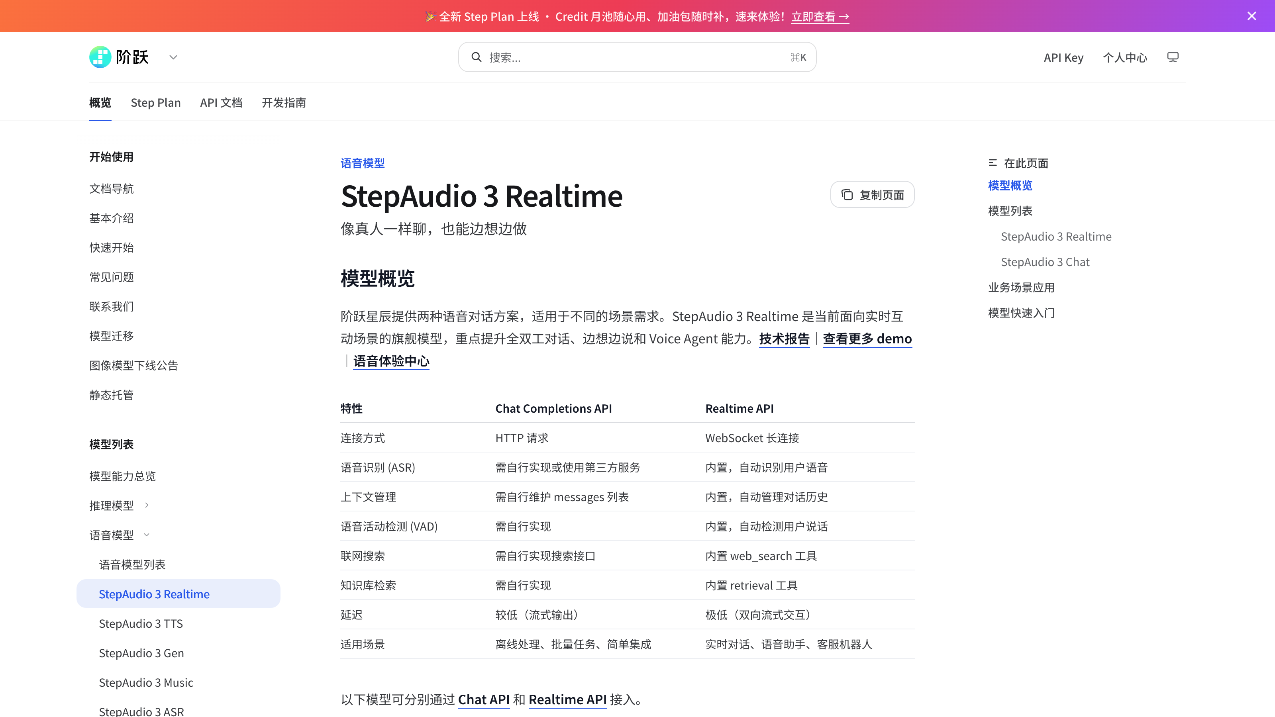
Task: Open 静态托管 in sidebar
Action: 112,395
